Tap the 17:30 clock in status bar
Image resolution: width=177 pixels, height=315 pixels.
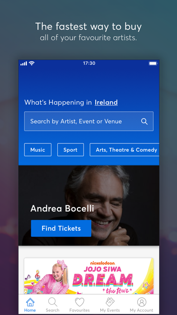click(x=89, y=63)
